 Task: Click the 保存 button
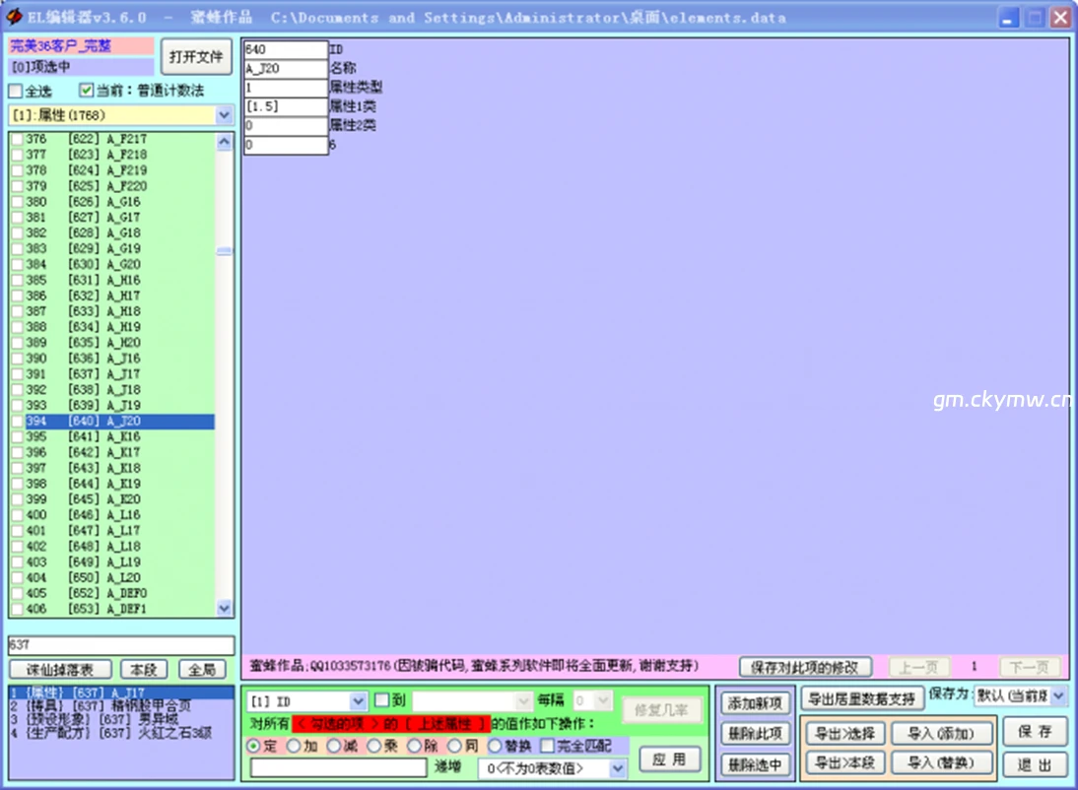[1036, 732]
